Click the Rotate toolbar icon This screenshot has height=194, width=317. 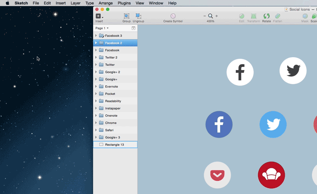point(266,16)
